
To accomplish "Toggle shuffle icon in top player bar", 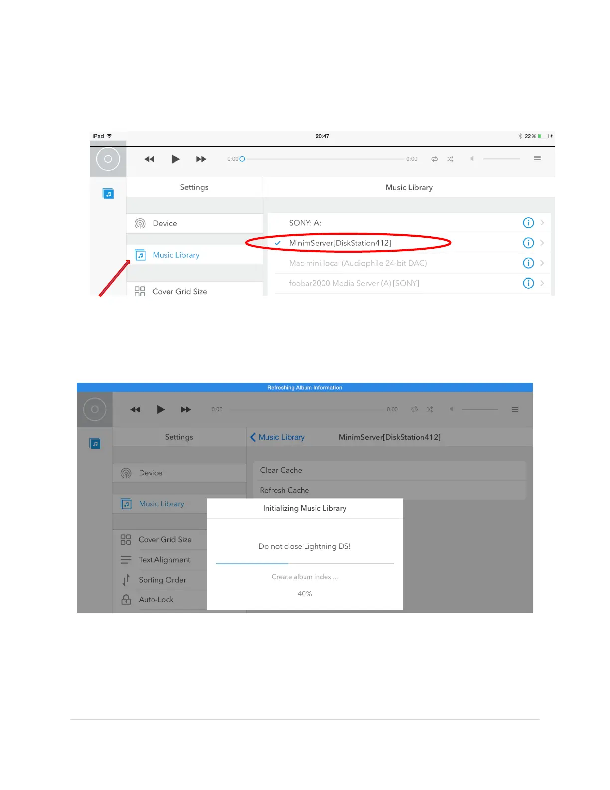I will click(x=450, y=159).
